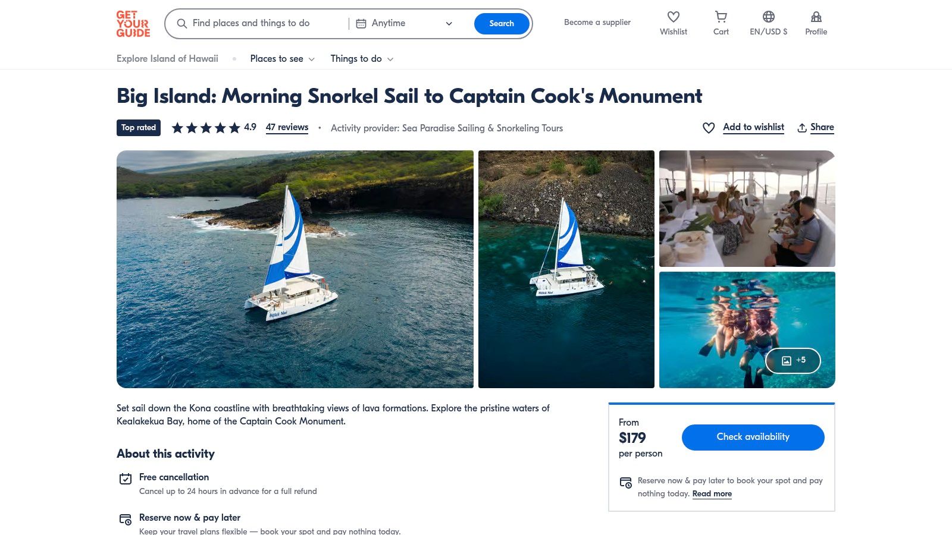Open the Read more link about reserving
The width and height of the screenshot is (952, 535).
click(712, 494)
